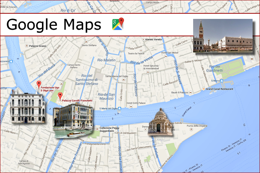Click the Google Maps title text
Screen dimensions: 260x173
coord(53,25)
